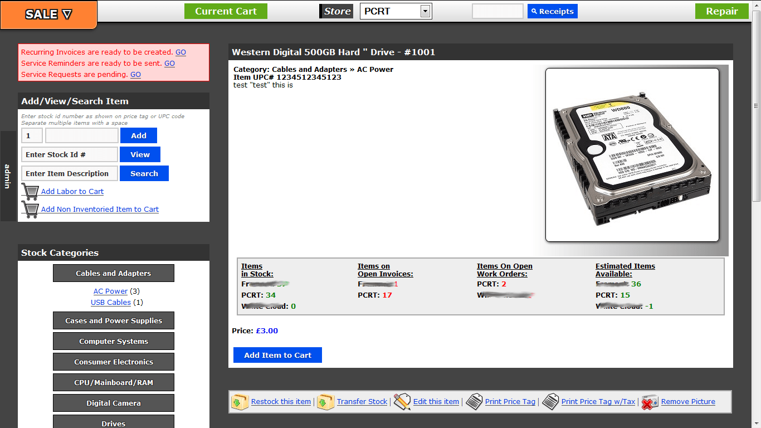Open the USB Cables subcategory link
Image resolution: width=761 pixels, height=428 pixels.
pyautogui.click(x=111, y=303)
